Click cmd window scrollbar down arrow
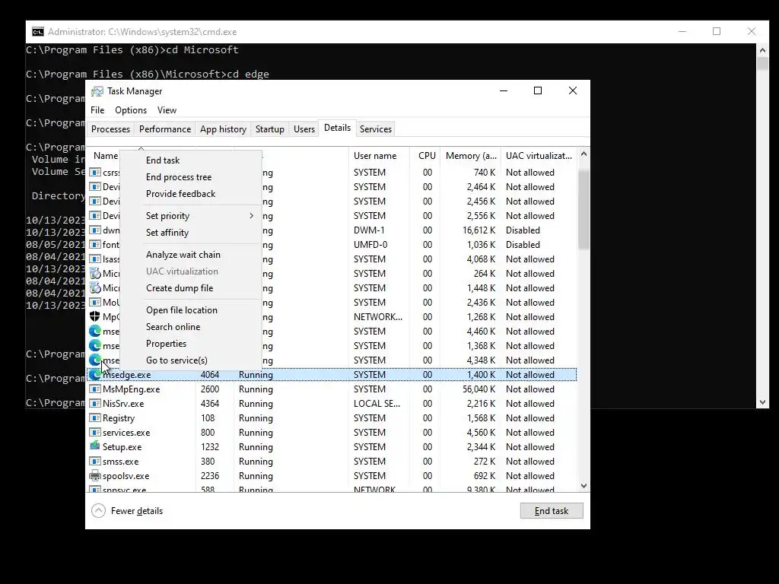779x584 pixels. click(x=762, y=403)
